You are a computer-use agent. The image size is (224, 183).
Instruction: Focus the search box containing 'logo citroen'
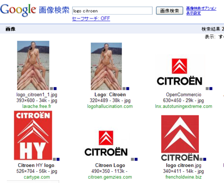pyautogui.click(x=112, y=11)
